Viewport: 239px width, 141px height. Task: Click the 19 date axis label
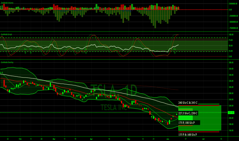75,139
